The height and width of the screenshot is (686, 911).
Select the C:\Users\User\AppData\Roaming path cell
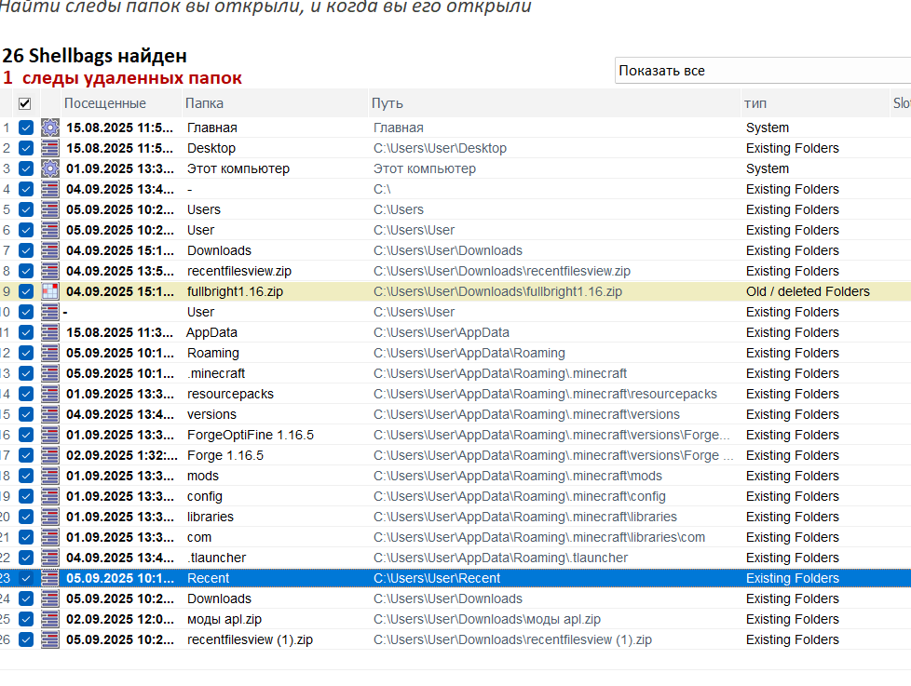[469, 353]
